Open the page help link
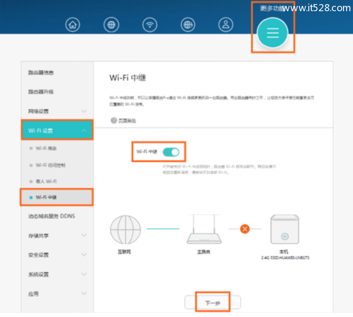 (127, 121)
